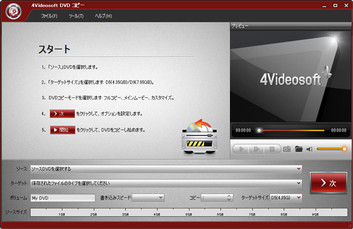
Task: Open the ターゲットサイズ D5(4.35G) dropdown
Action: tap(286, 197)
